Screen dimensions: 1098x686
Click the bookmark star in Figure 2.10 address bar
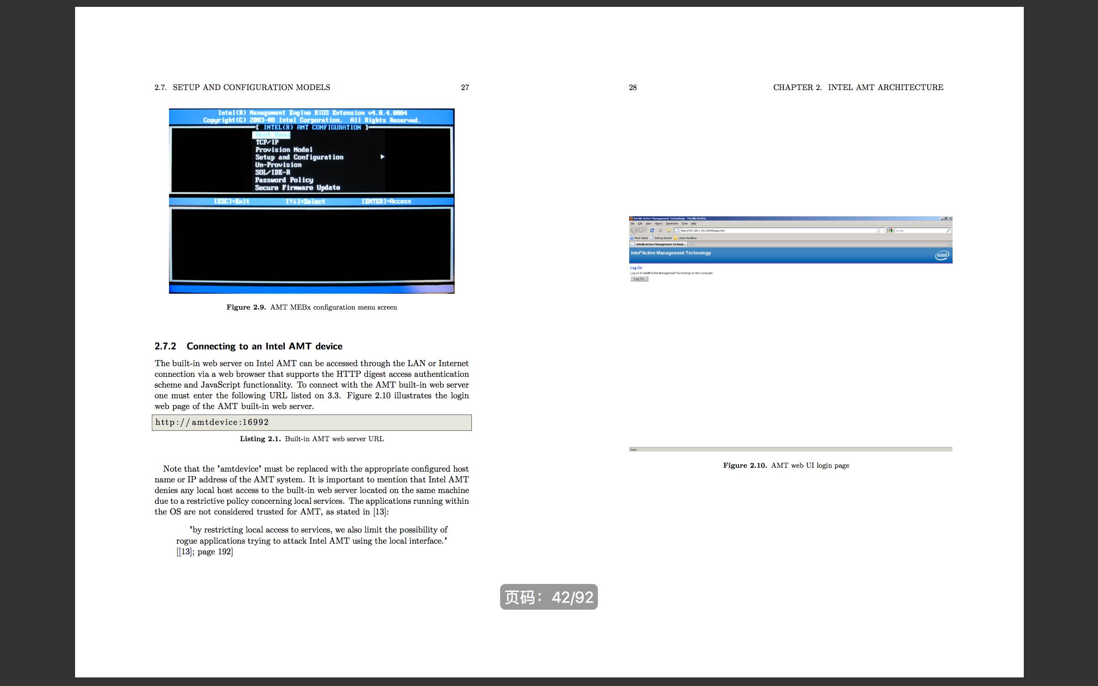[879, 231]
